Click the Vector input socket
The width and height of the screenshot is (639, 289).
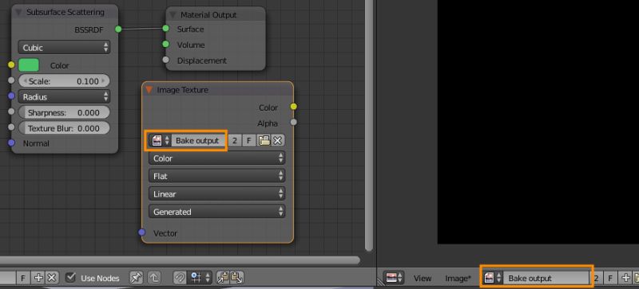point(142,232)
